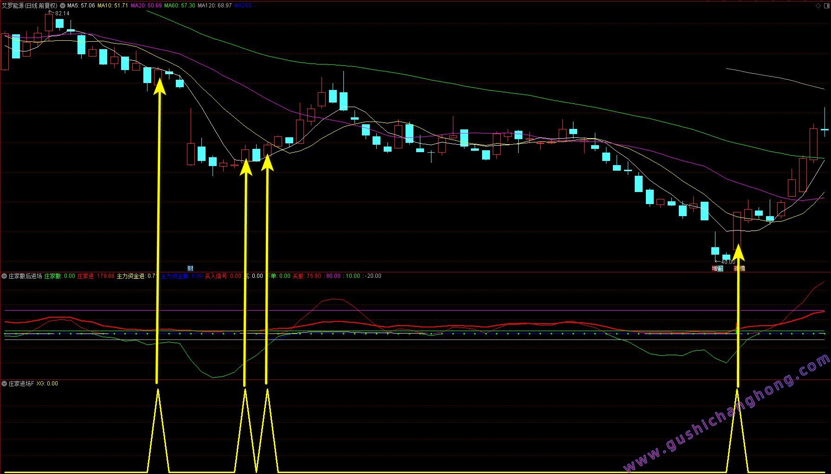Click the green 庄家撤: 0.00 value
Image resolution: width=831 pixels, height=474 pixels.
pos(60,276)
